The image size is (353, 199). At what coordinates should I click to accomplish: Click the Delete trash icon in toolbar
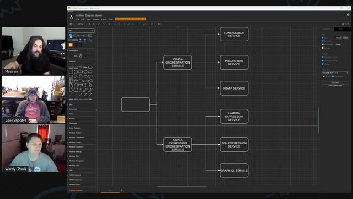tap(109, 24)
